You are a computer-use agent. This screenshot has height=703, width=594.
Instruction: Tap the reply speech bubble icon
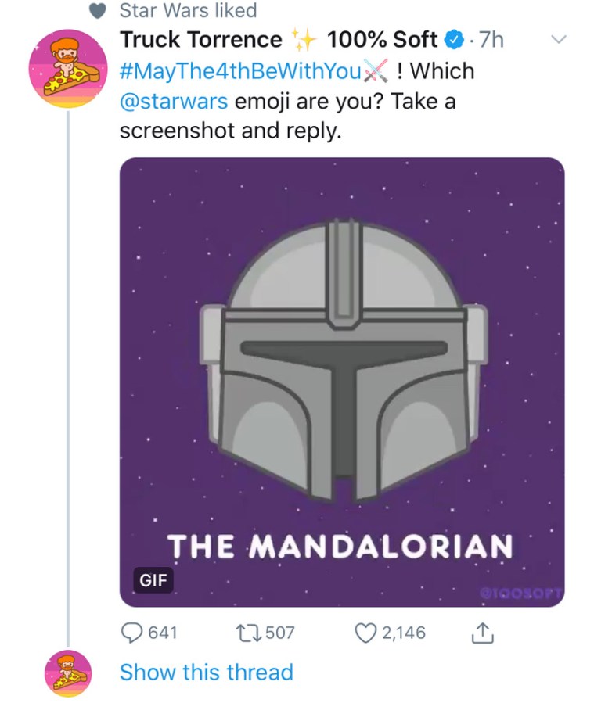tap(131, 632)
